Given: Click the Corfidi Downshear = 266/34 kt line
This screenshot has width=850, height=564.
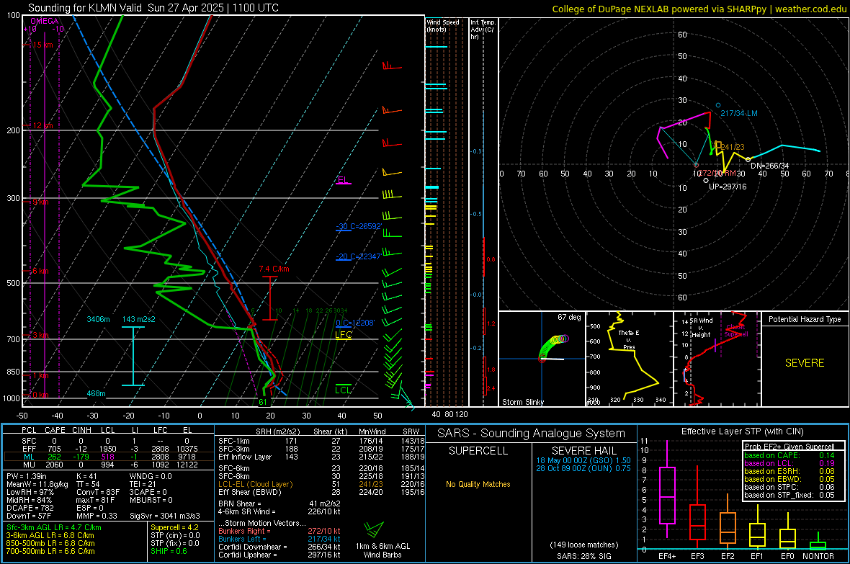Looking at the screenshot, I should (279, 547).
